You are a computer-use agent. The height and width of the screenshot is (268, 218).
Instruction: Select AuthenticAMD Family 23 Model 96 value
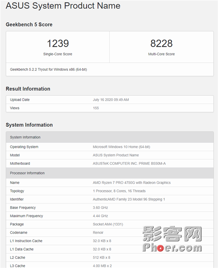pyautogui.click(x=129, y=199)
